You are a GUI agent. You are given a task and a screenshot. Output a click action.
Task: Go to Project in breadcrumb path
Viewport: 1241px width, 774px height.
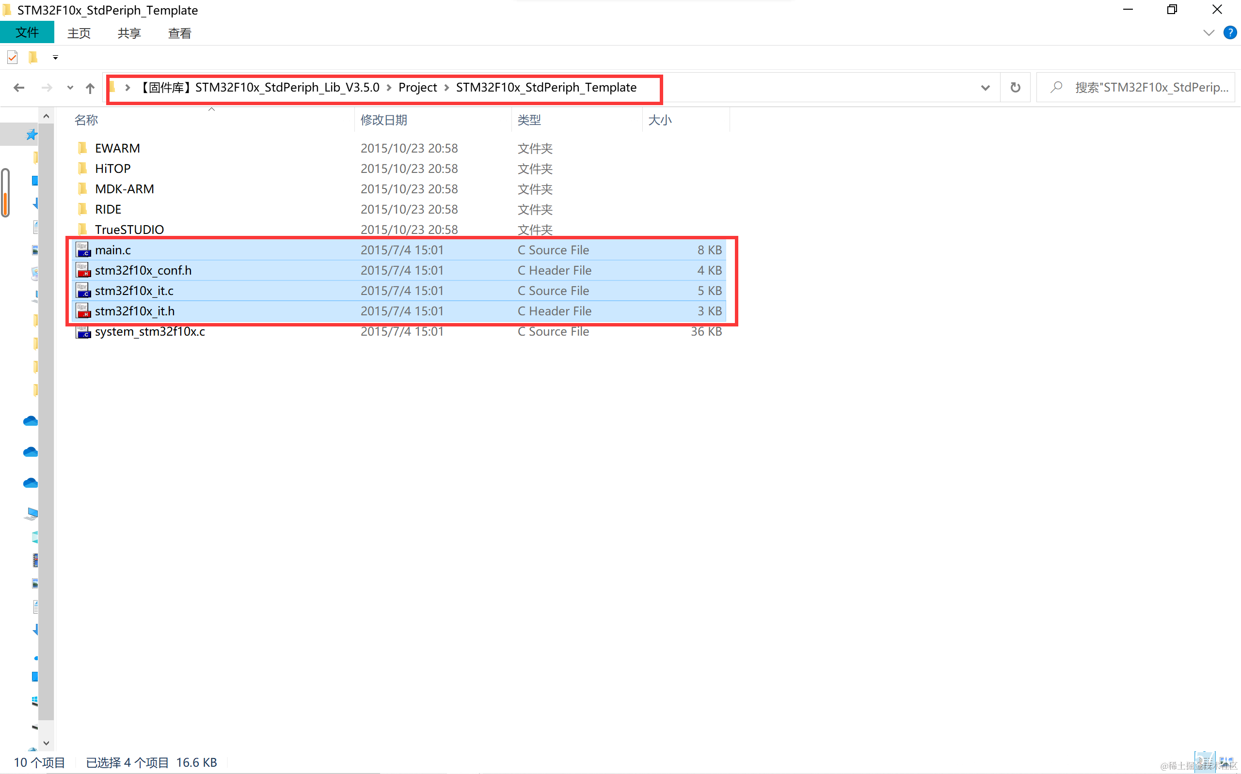coord(417,88)
